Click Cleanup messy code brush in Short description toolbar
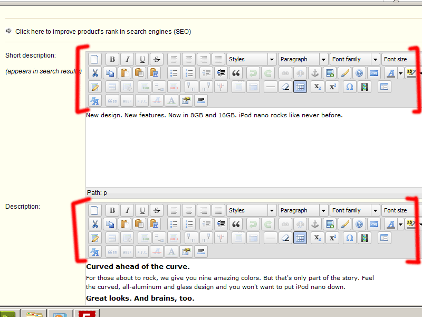The height and width of the screenshot is (317, 422). tap(345, 73)
